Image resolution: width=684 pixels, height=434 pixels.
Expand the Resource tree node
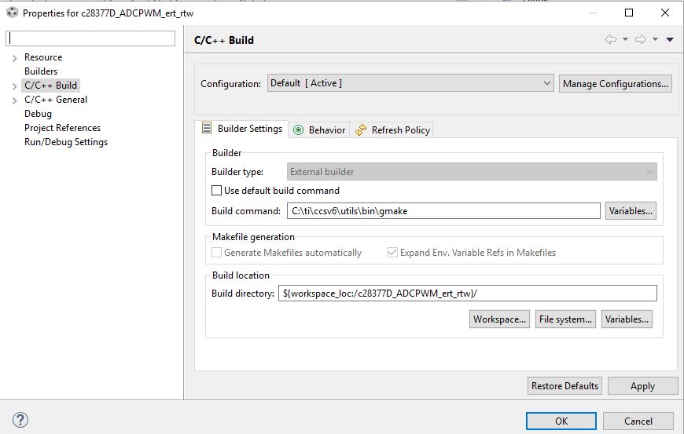click(x=15, y=57)
